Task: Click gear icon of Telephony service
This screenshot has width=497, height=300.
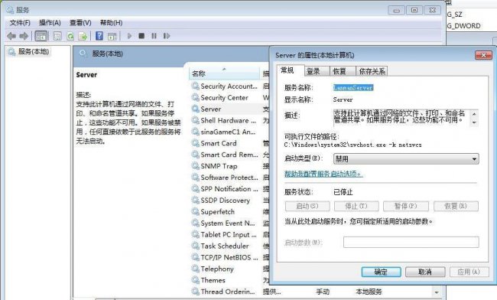Action: tap(195, 269)
